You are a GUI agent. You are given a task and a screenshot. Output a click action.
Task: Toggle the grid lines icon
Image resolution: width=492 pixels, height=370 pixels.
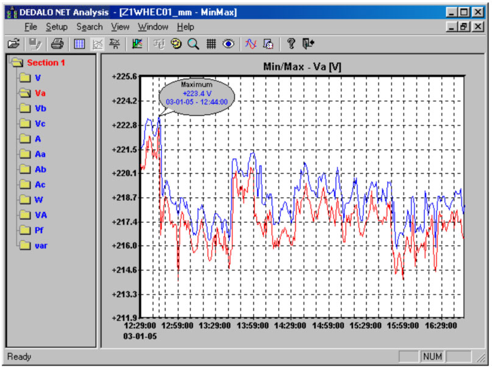(211, 44)
